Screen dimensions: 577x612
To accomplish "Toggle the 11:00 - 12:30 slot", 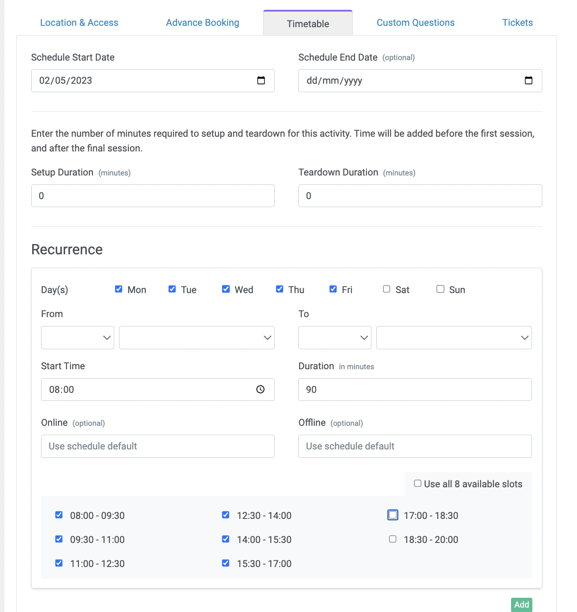I will tap(59, 563).
